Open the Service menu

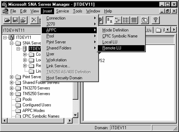(62, 11)
